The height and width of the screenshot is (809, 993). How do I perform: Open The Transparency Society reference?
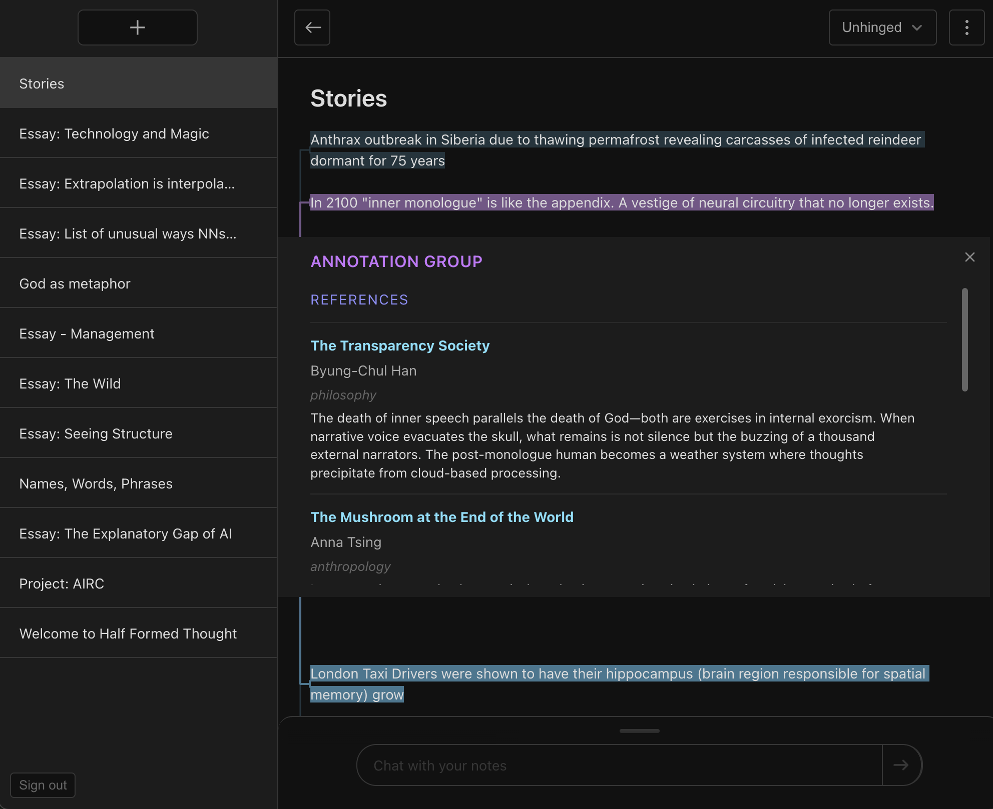(x=399, y=345)
